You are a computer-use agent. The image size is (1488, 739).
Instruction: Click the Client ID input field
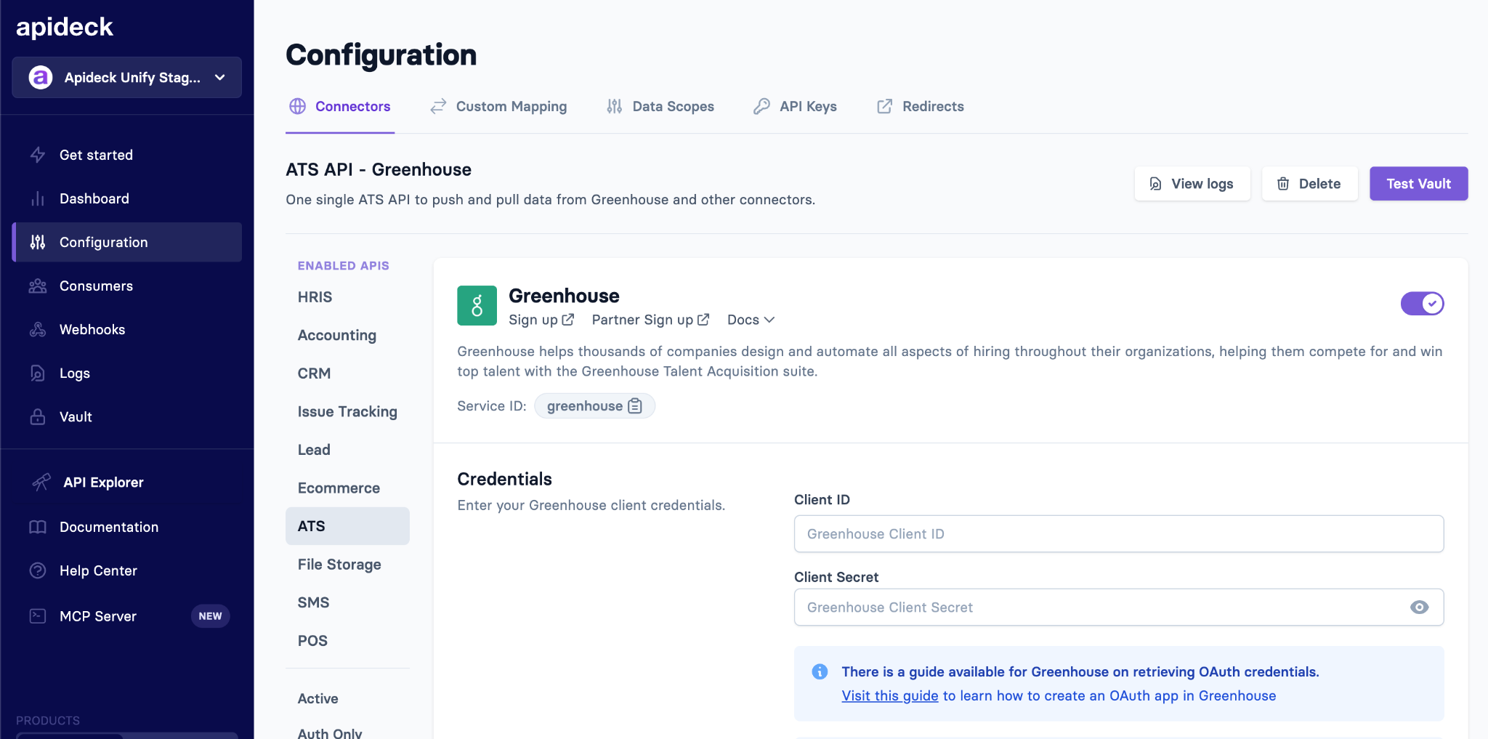click(1119, 534)
